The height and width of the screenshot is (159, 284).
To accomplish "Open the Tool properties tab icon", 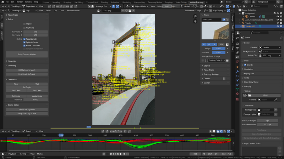I will (x=238, y=38).
